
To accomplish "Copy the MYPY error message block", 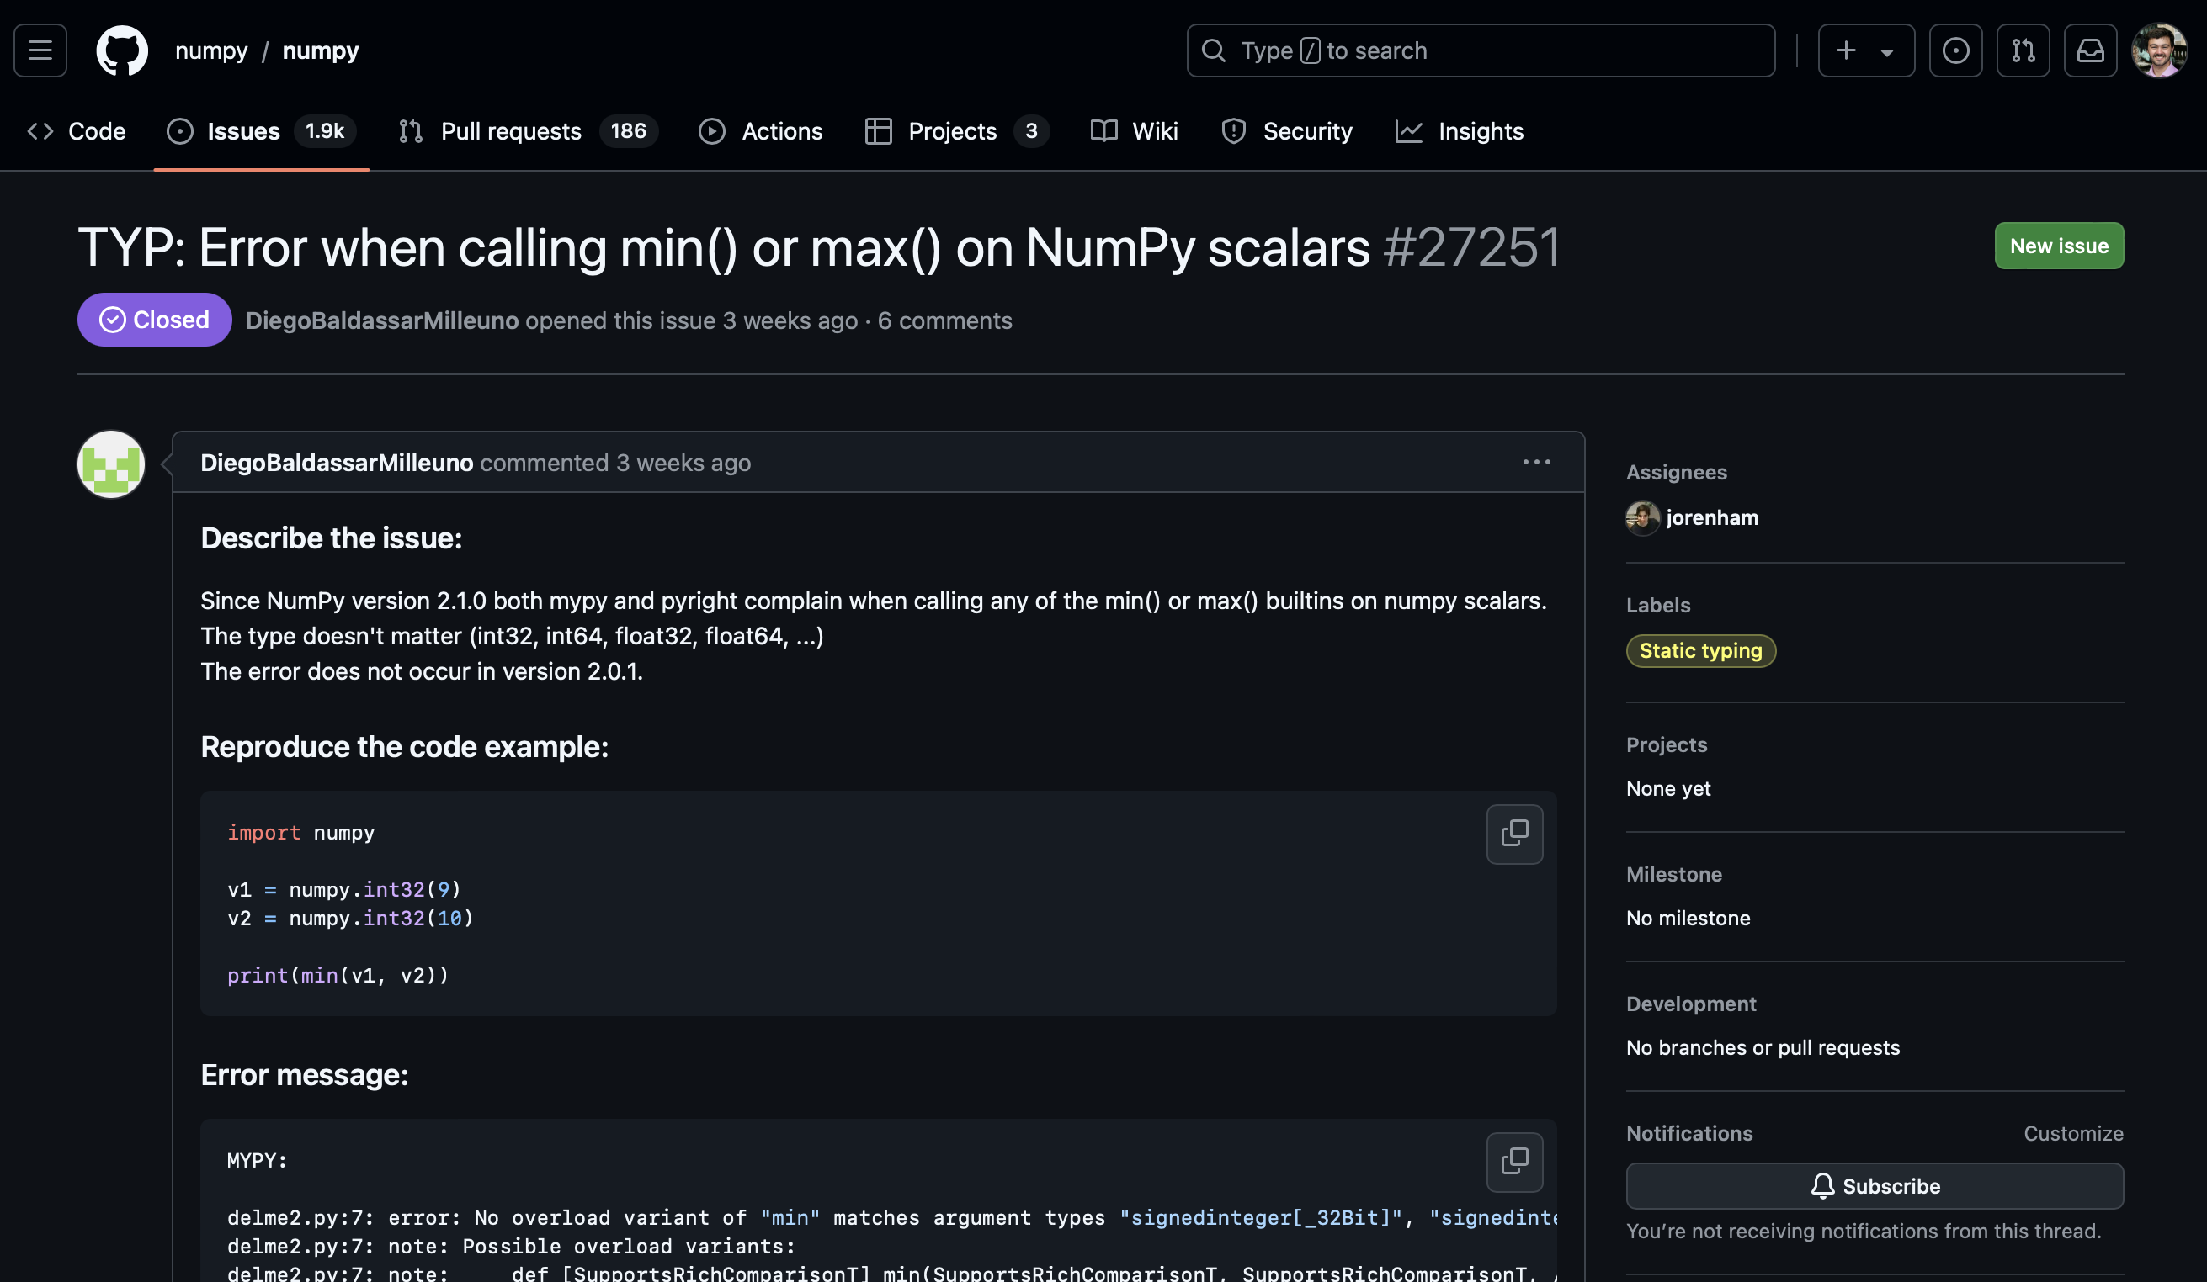I will tap(1513, 1161).
